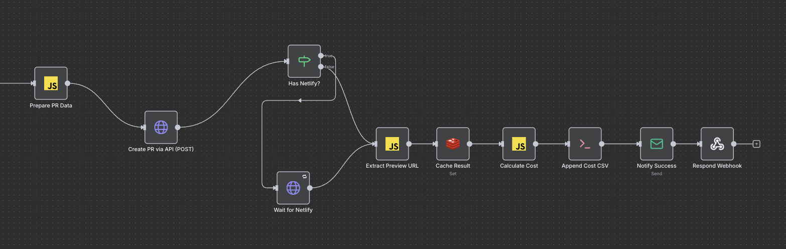
Task: Click the plus button after Respond Webhook
Action: pyautogui.click(x=757, y=144)
